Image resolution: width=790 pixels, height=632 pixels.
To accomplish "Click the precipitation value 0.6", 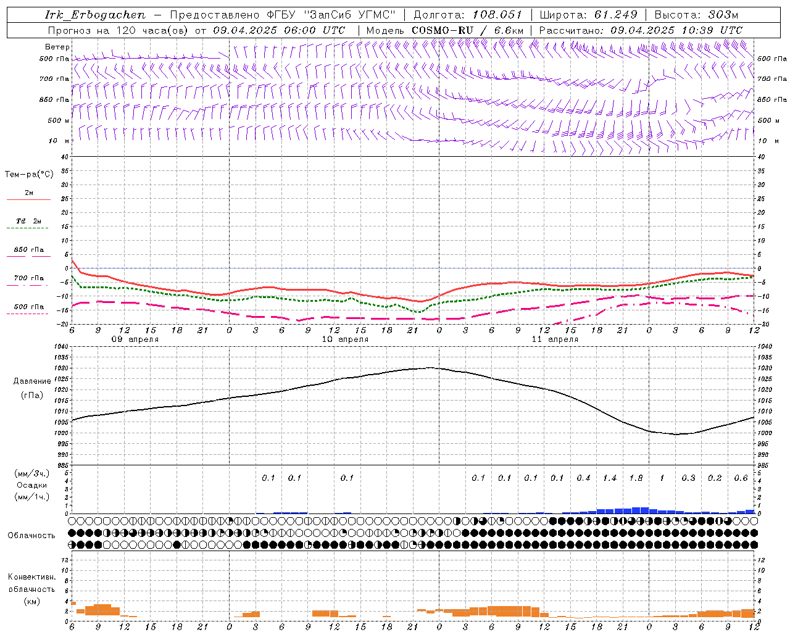I will pyautogui.click(x=741, y=478).
